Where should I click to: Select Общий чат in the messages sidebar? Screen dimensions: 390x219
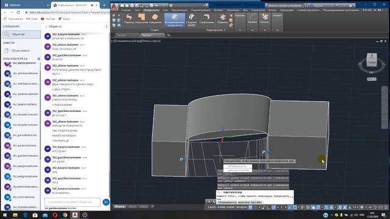pyautogui.click(x=22, y=34)
